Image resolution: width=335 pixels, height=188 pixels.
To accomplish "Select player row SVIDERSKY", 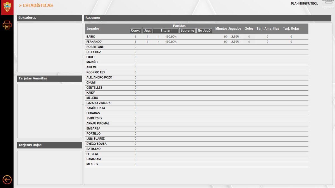I will (197, 118).
